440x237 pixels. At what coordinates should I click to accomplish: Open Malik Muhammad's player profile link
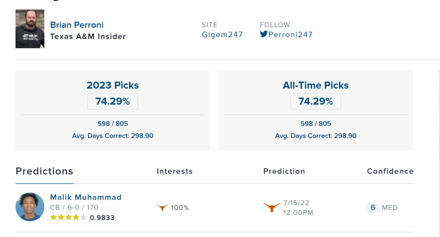tap(86, 197)
